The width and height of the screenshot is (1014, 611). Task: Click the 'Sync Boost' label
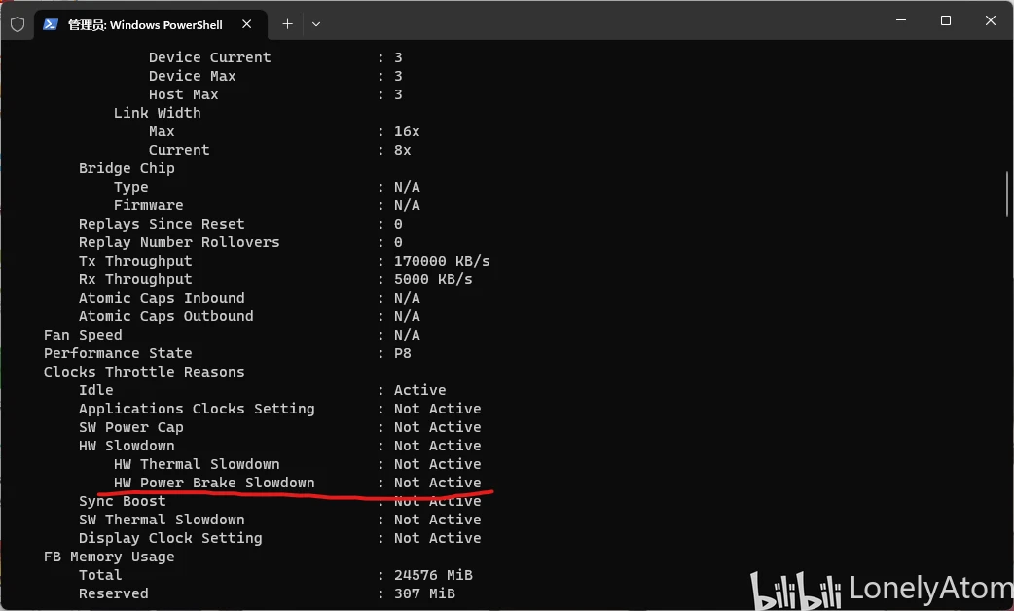pyautogui.click(x=123, y=502)
